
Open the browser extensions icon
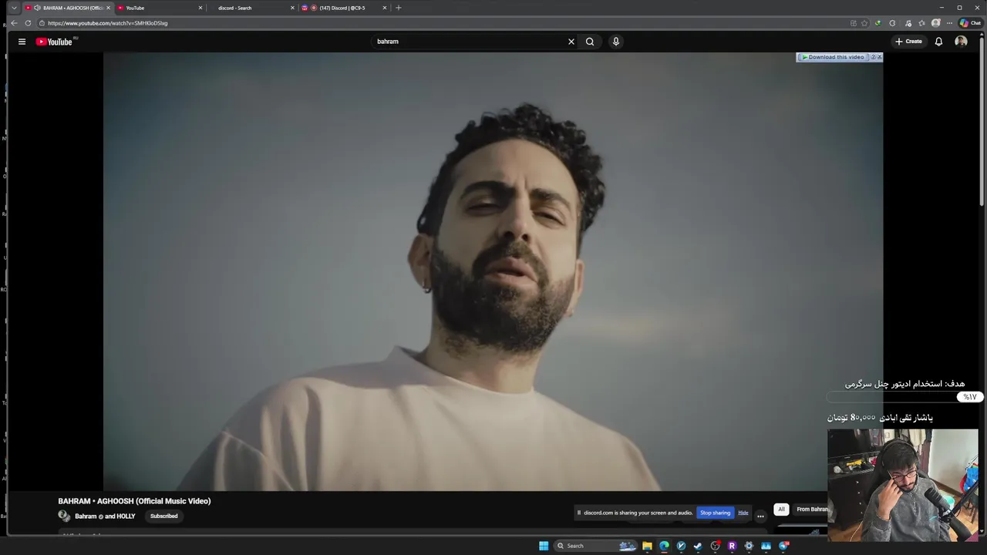(892, 23)
